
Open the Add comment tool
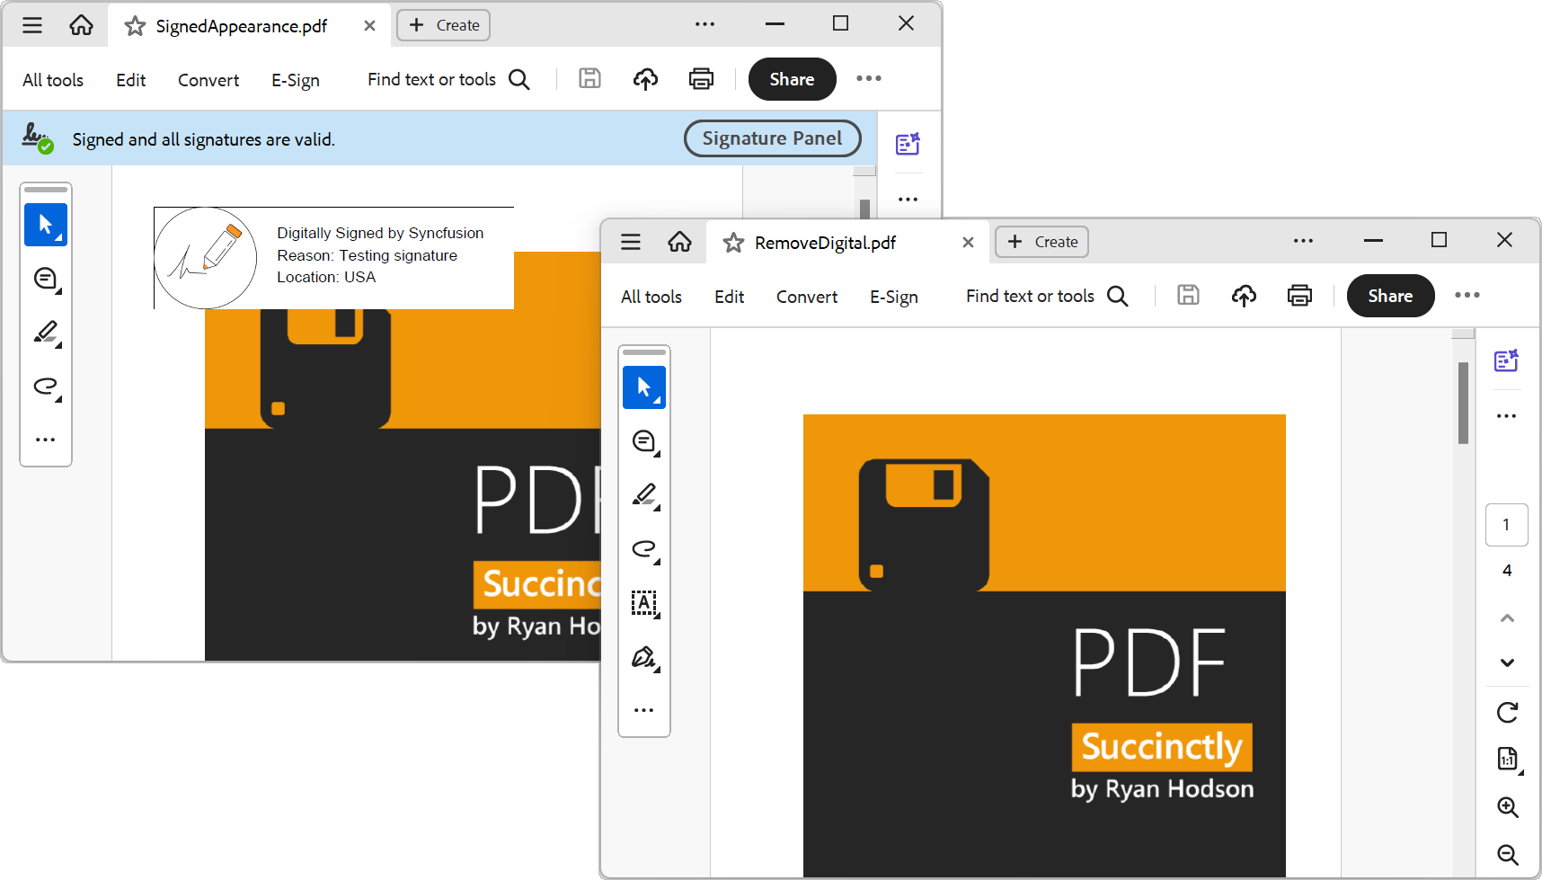644,441
